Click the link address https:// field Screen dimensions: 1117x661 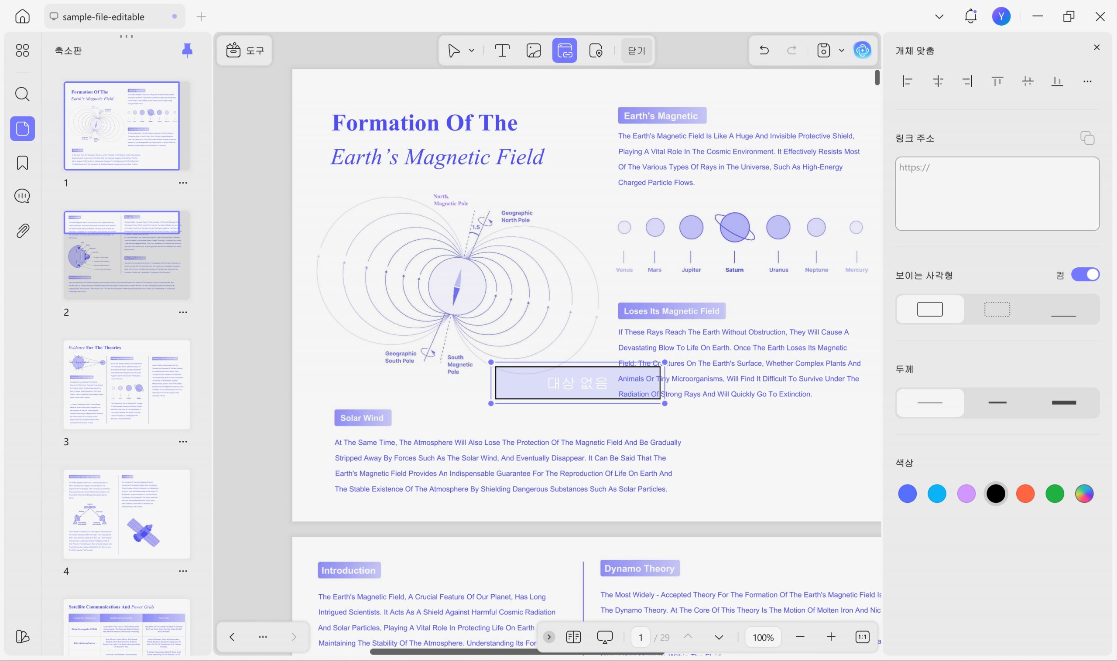pos(997,194)
